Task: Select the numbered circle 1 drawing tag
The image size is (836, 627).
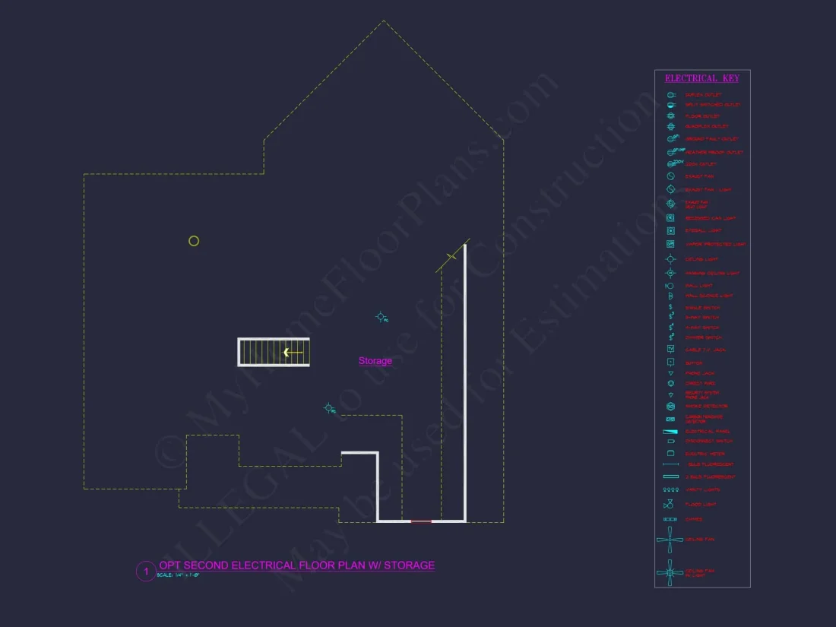Action: point(145,572)
